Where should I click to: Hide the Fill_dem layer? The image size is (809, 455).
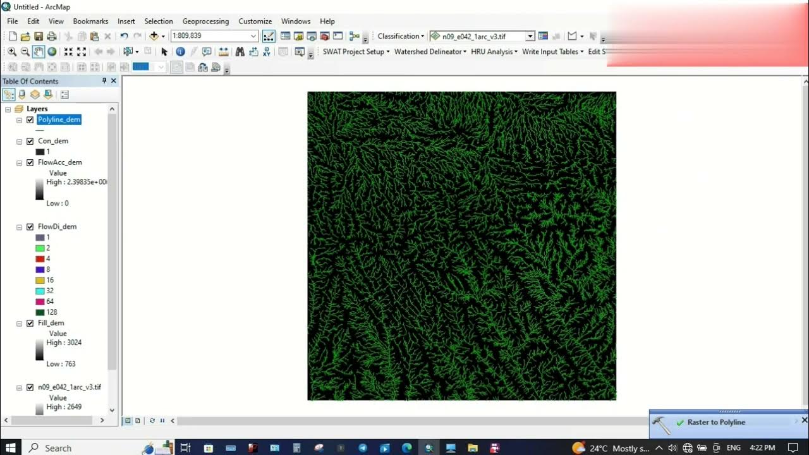pos(30,324)
